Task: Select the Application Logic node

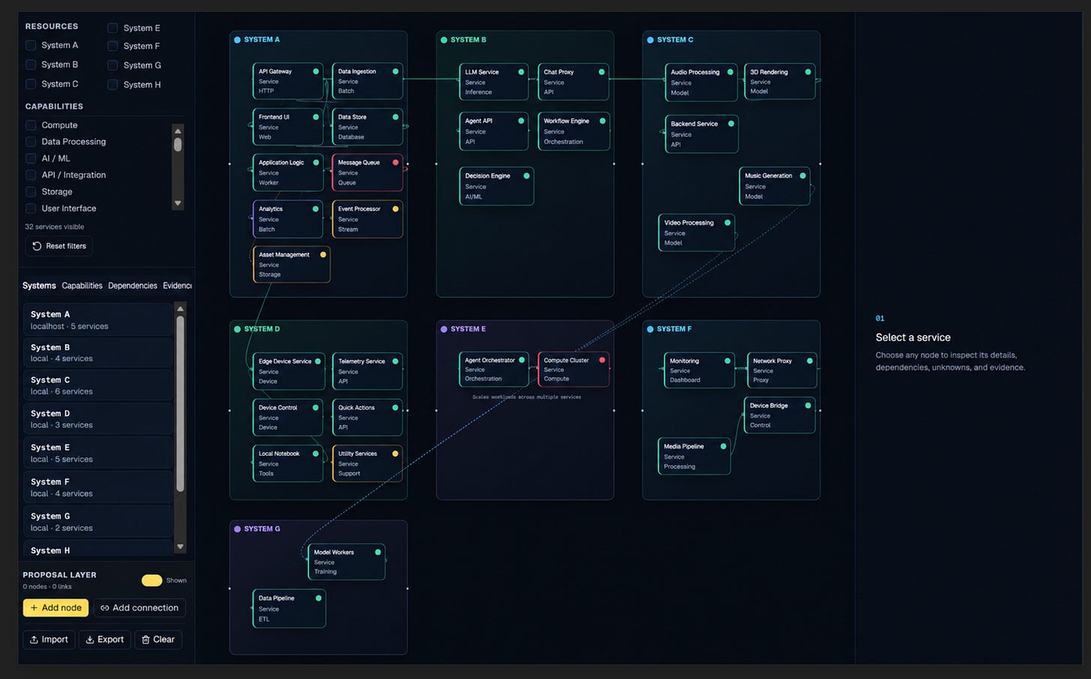Action: click(288, 172)
